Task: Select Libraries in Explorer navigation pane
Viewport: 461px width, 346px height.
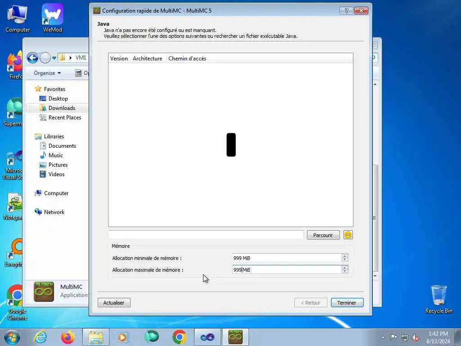Action: (x=54, y=136)
